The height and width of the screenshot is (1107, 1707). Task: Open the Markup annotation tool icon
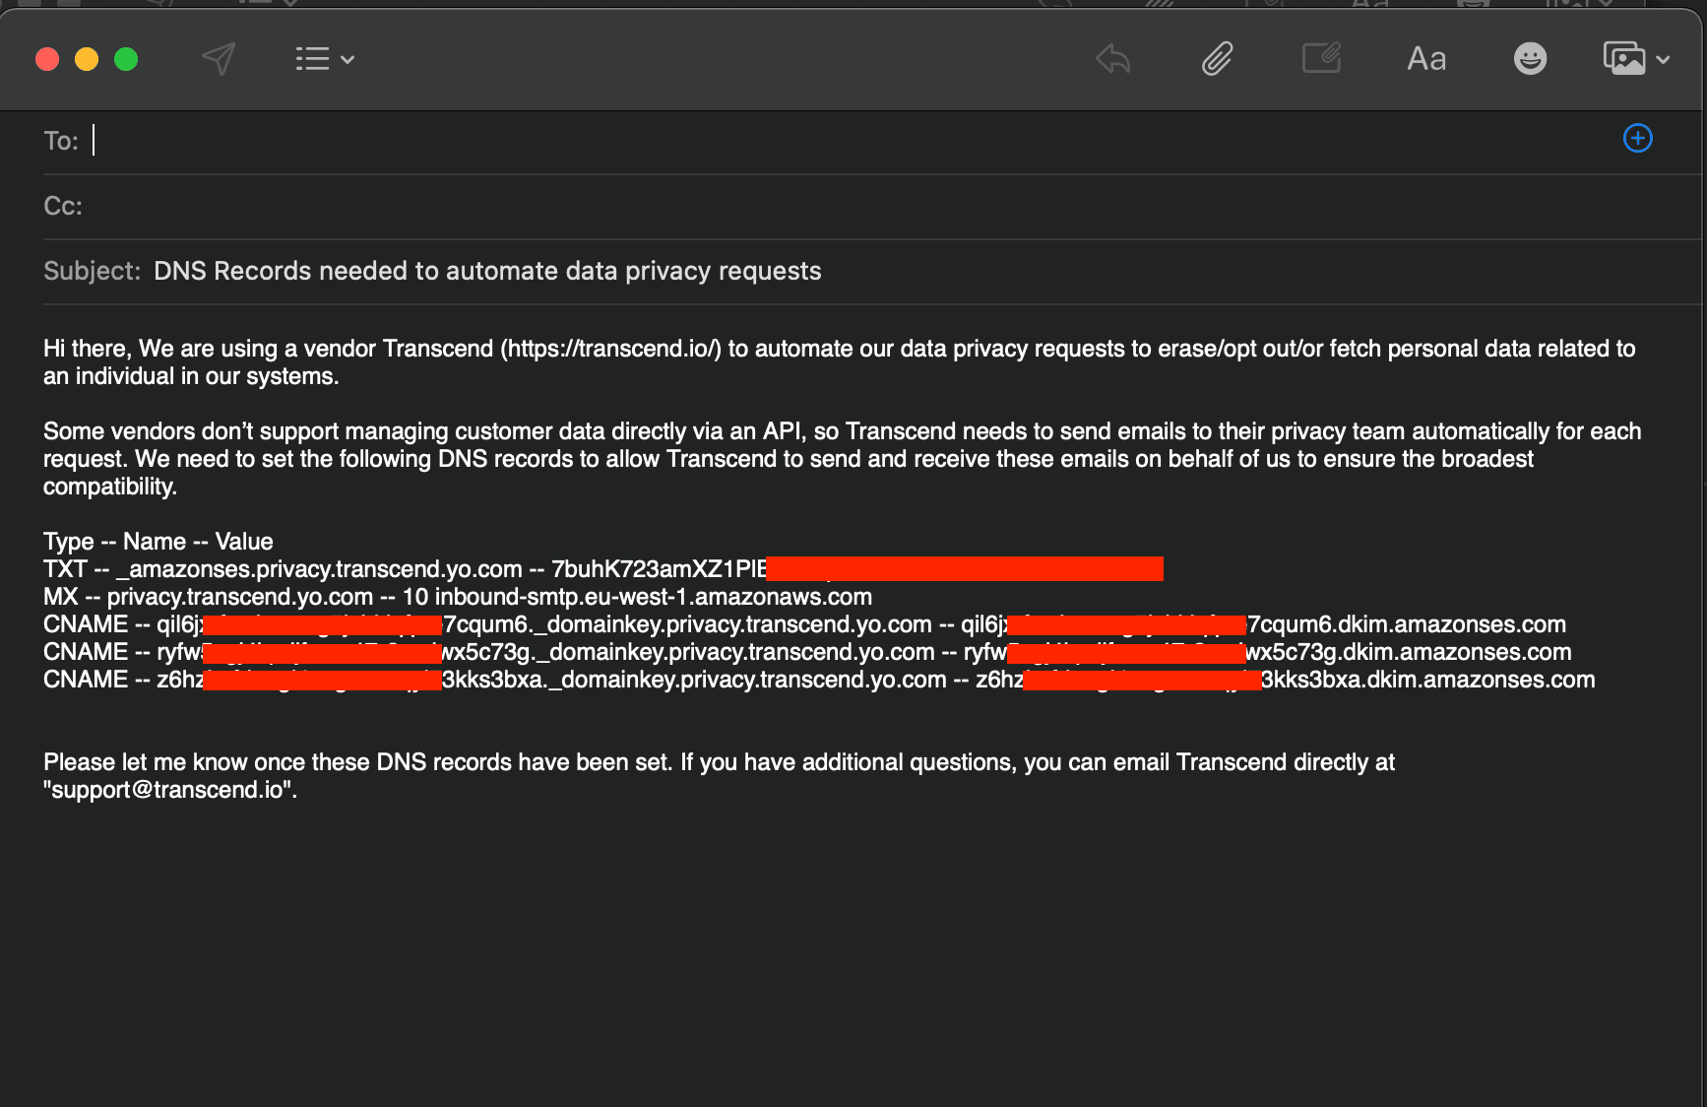pos(1321,59)
